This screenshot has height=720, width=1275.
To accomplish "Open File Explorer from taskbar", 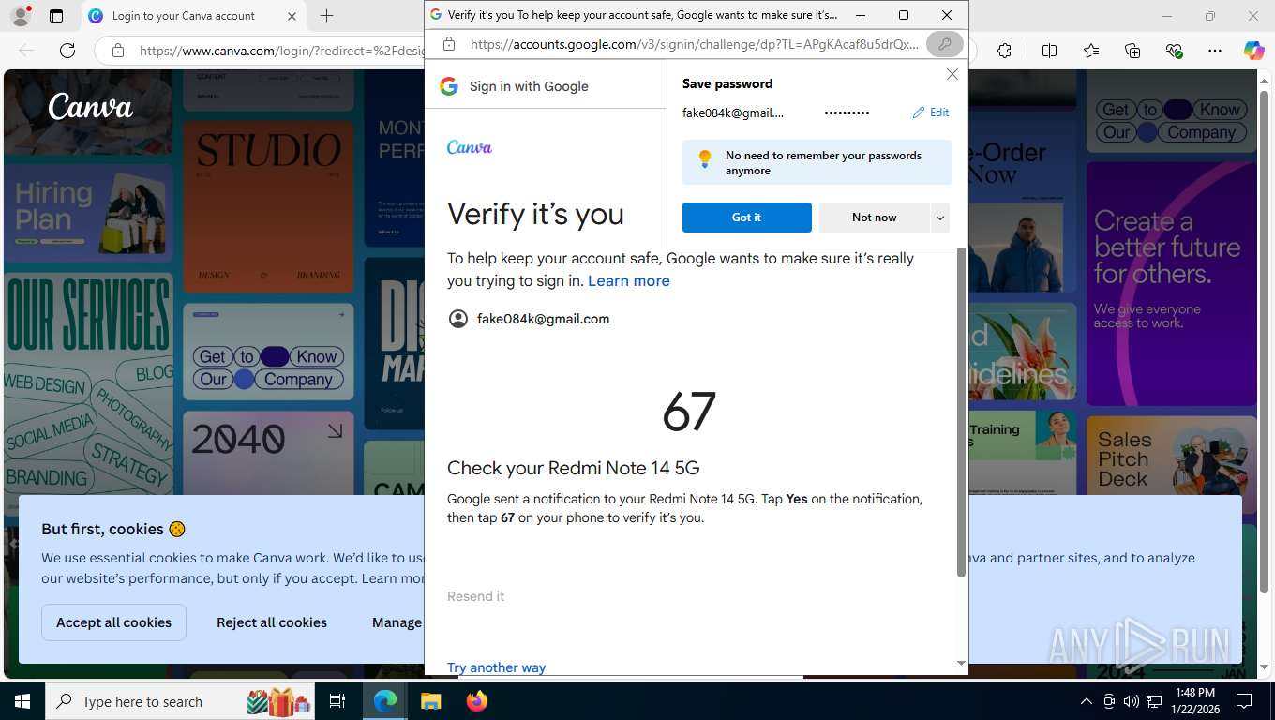I will [430, 701].
